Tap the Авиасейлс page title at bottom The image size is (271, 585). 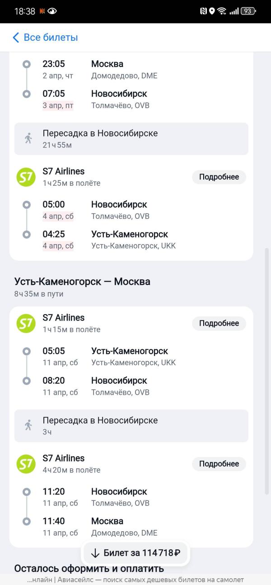[135, 580]
